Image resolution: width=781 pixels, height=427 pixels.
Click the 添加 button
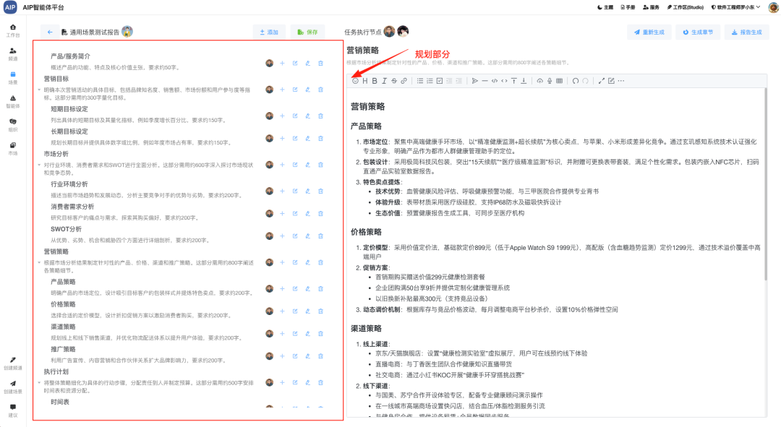point(269,32)
